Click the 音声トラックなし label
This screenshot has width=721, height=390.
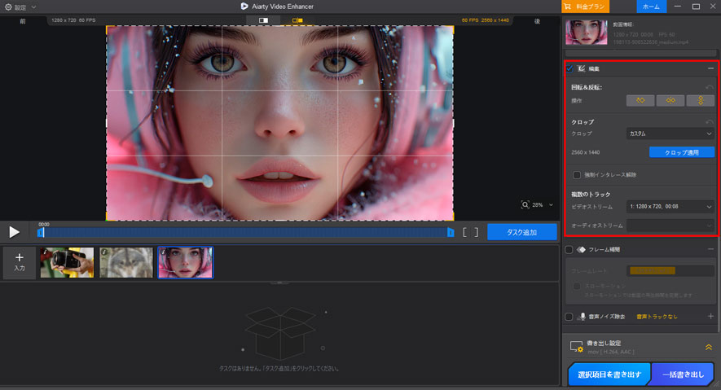tap(657, 317)
